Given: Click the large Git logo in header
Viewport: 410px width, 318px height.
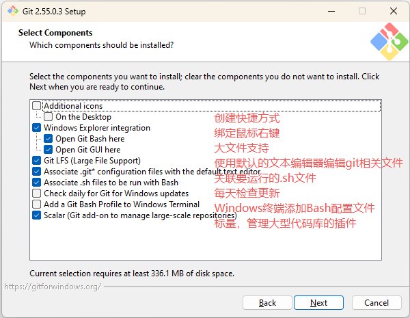Looking at the screenshot, I should [x=389, y=42].
